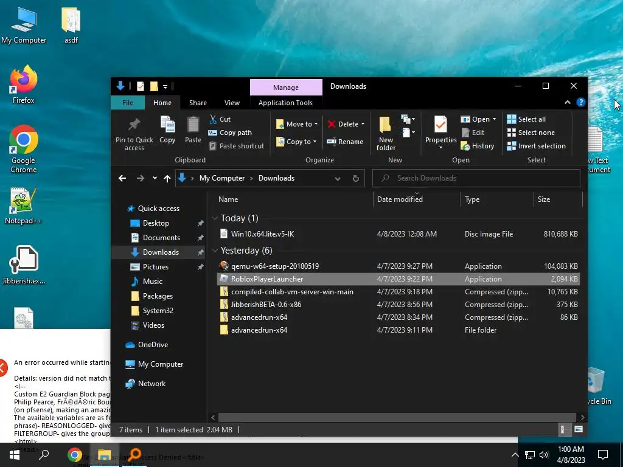Select JibberishBETA-0.6-x86 zip file
Screen dimensions: 623x467
tap(399, 304)
